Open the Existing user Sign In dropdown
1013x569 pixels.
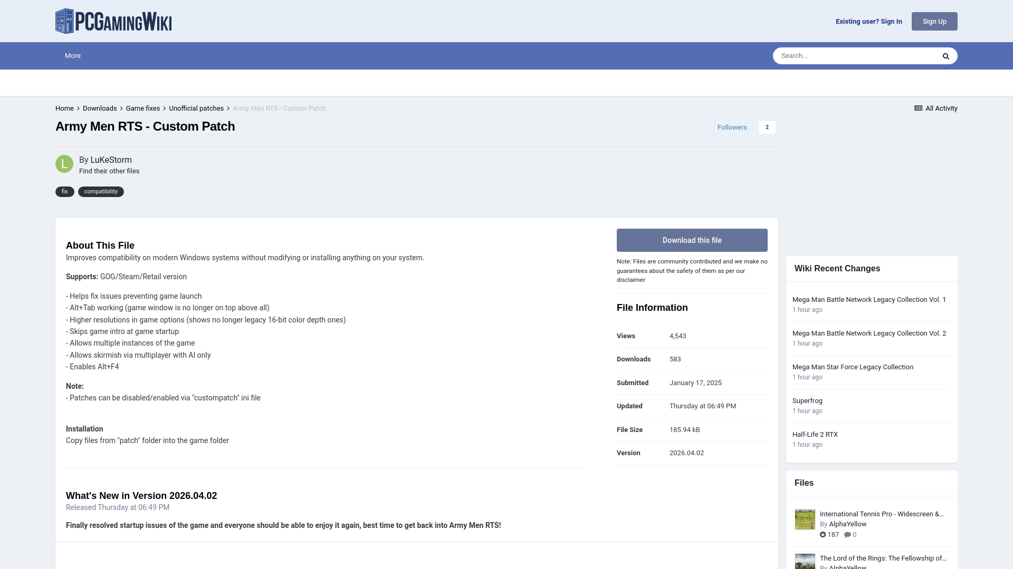tap(868, 22)
